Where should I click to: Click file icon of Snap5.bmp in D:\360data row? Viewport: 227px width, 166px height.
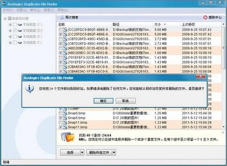point(65,113)
